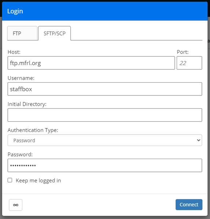The width and height of the screenshot is (210, 219).
Task: Open the Authentication Type dropdown
Action: 105,140
